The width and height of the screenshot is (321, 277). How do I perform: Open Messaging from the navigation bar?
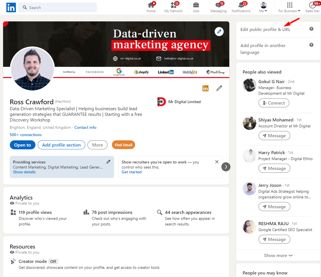point(218,7)
